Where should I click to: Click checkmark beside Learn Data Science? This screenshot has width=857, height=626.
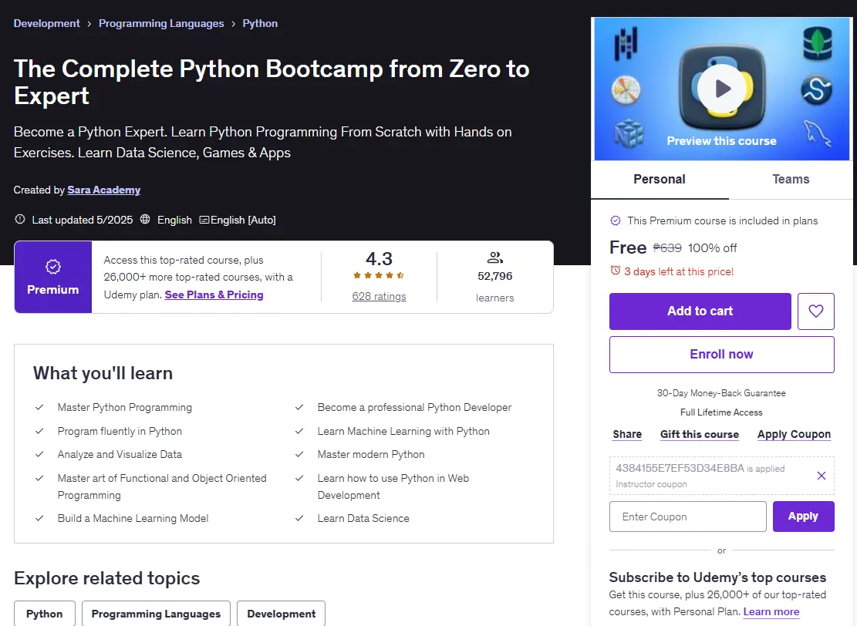point(299,518)
